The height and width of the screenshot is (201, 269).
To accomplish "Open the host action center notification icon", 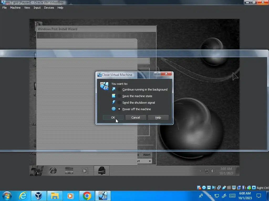I will (x=259, y=196).
